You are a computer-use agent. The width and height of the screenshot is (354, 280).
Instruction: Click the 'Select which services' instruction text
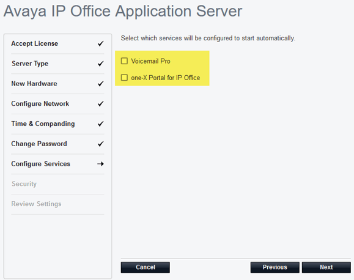208,38
